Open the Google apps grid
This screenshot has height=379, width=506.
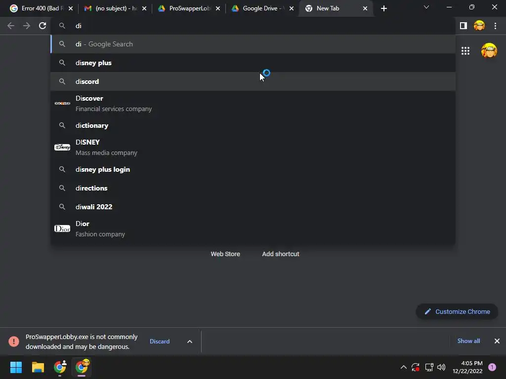pyautogui.click(x=465, y=51)
